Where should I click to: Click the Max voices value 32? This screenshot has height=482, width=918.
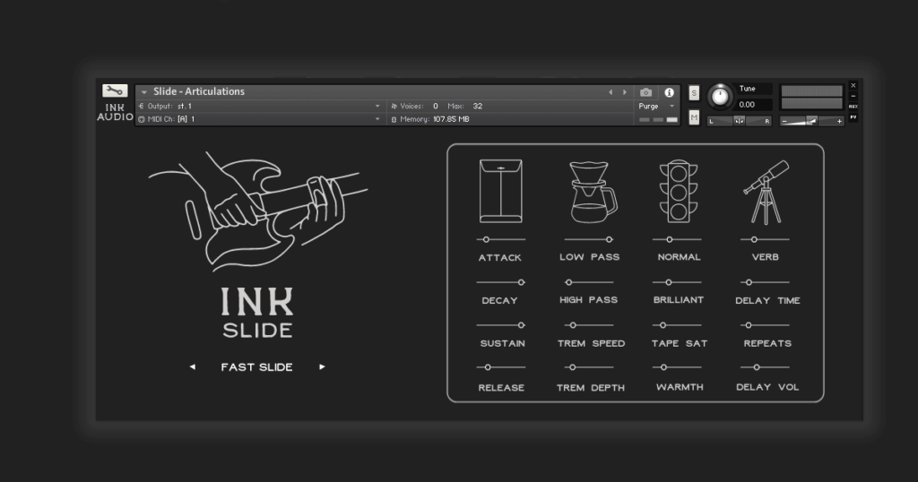(x=478, y=106)
